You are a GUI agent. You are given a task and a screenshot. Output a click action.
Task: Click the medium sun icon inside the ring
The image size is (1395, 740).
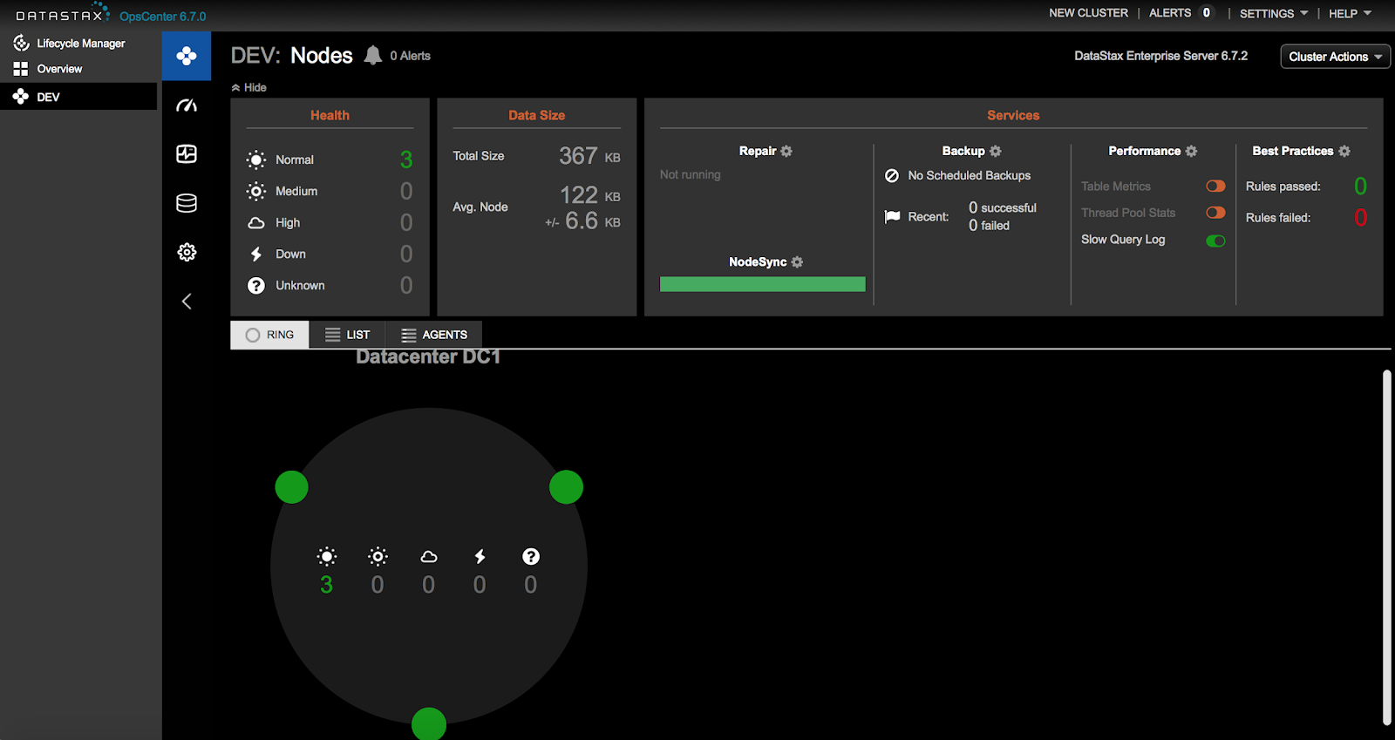pyautogui.click(x=378, y=556)
